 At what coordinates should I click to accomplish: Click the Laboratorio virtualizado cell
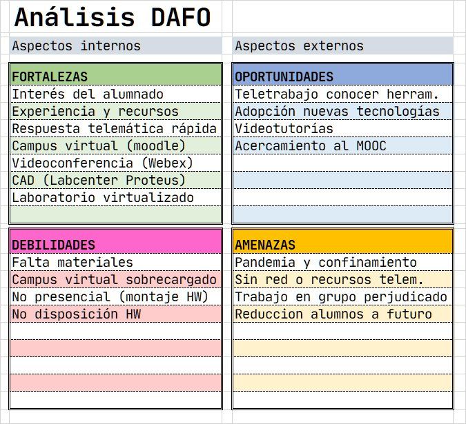pyautogui.click(x=115, y=197)
